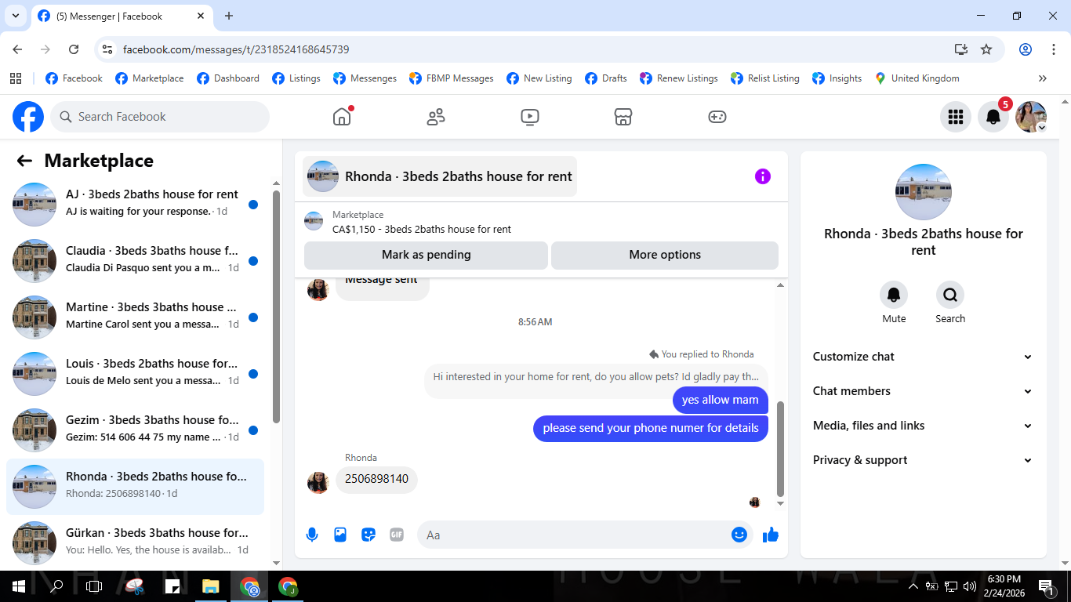This screenshot has height=602, width=1071.
Task: Click the 'yes allow mam' message bubble
Action: [720, 400]
